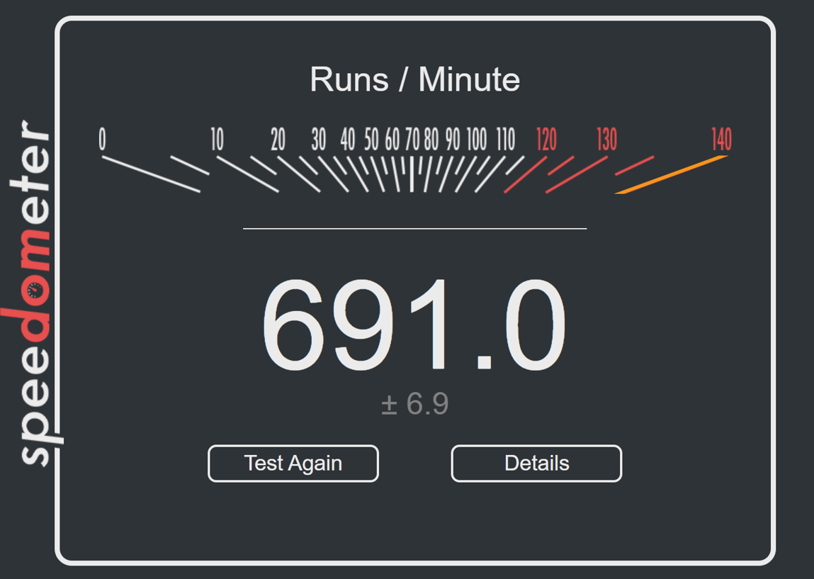Click the Test Again button
814x579 pixels.
[293, 463]
